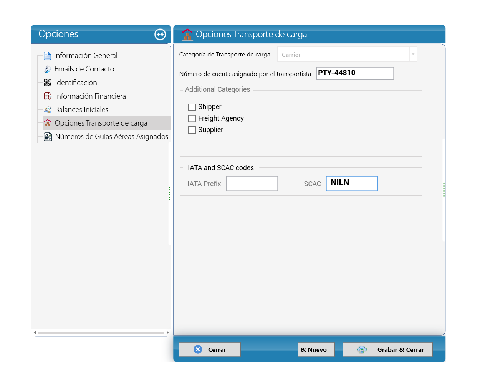This screenshot has width=480, height=384.
Task: Click the Categoría de Transporte de carga label
Action: click(225, 55)
